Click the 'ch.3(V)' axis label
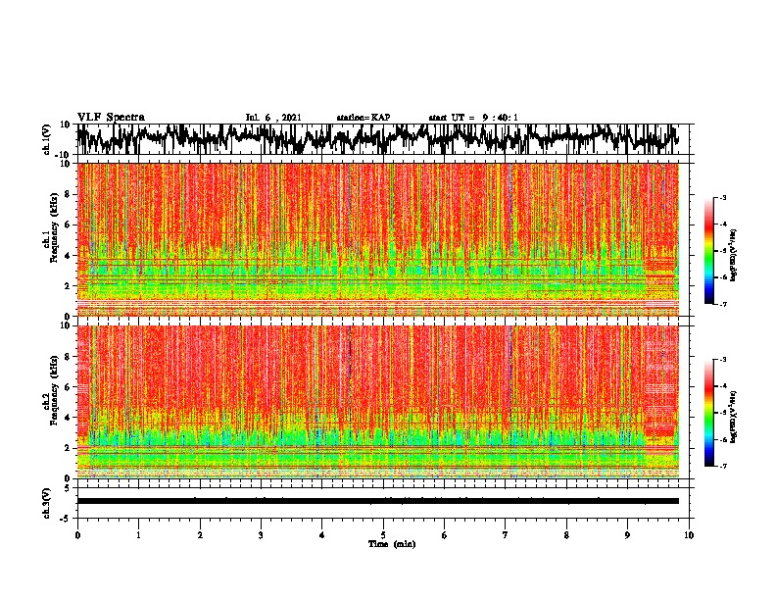The image size is (776, 600). click(46, 504)
